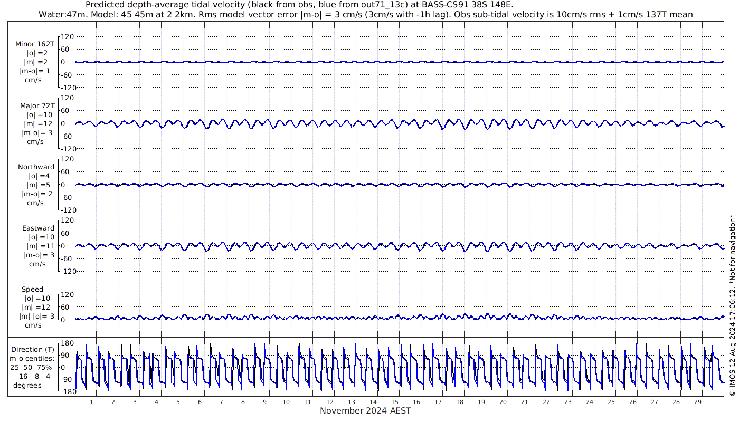Click the '|o| =10' value under Major 72T
The image size is (739, 422).
click(39, 114)
